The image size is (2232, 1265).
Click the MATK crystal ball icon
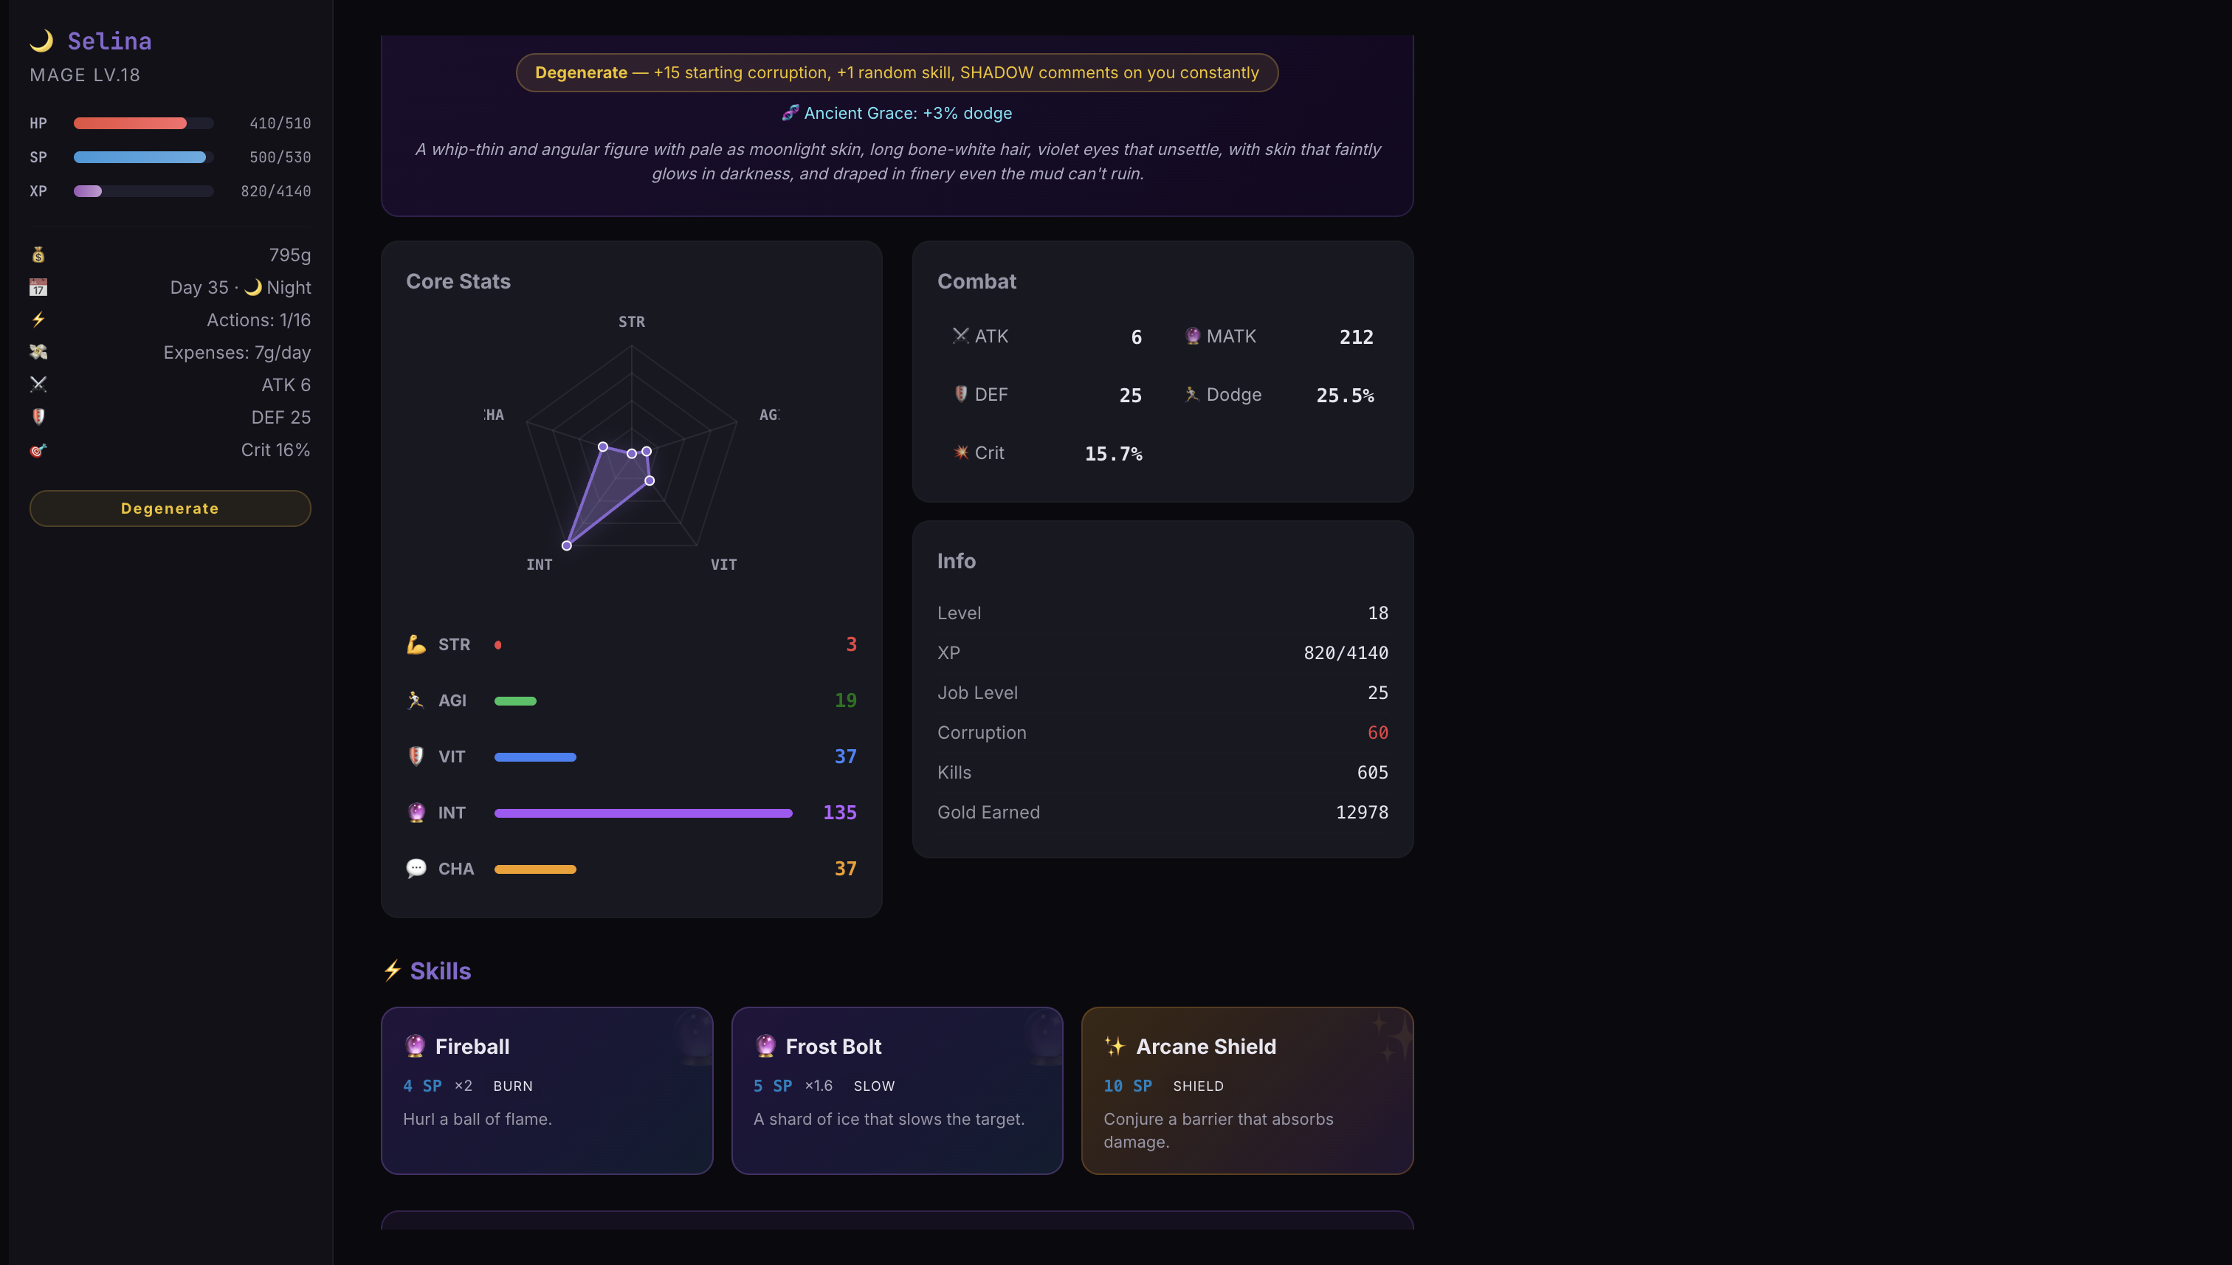pyautogui.click(x=1193, y=337)
